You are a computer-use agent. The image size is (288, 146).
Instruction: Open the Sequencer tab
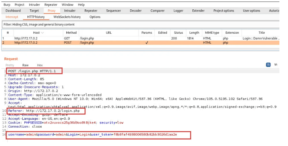(114, 10)
